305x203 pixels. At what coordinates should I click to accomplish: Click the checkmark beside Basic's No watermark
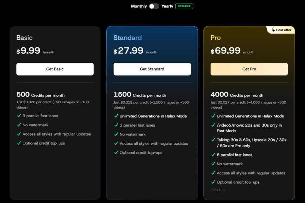click(x=19, y=125)
